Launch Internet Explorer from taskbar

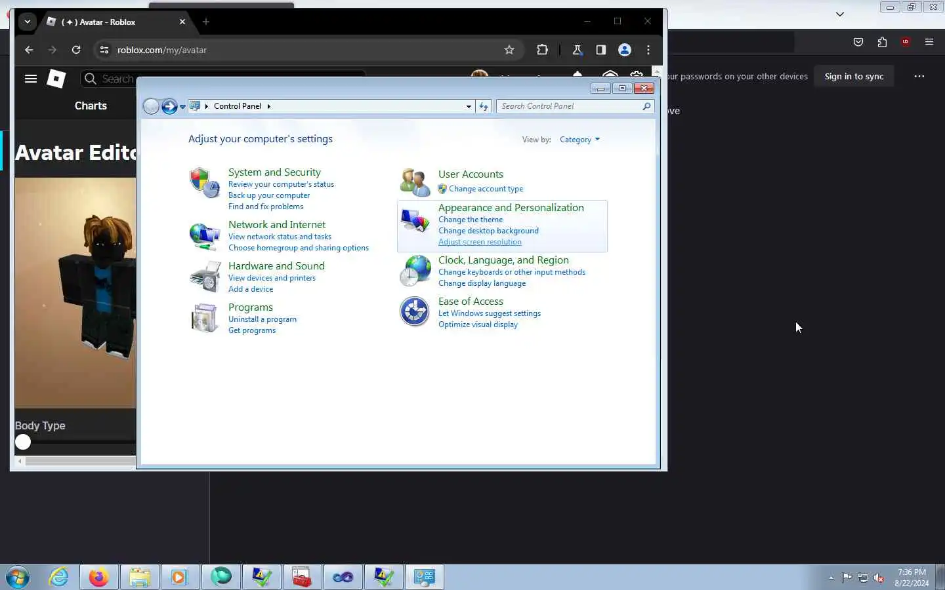(59, 578)
